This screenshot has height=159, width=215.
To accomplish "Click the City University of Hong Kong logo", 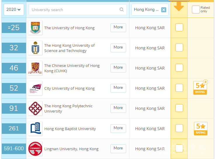I will click(x=35, y=88).
